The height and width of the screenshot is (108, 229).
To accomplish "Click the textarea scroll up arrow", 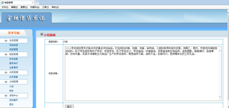I will (x=220, y=51).
